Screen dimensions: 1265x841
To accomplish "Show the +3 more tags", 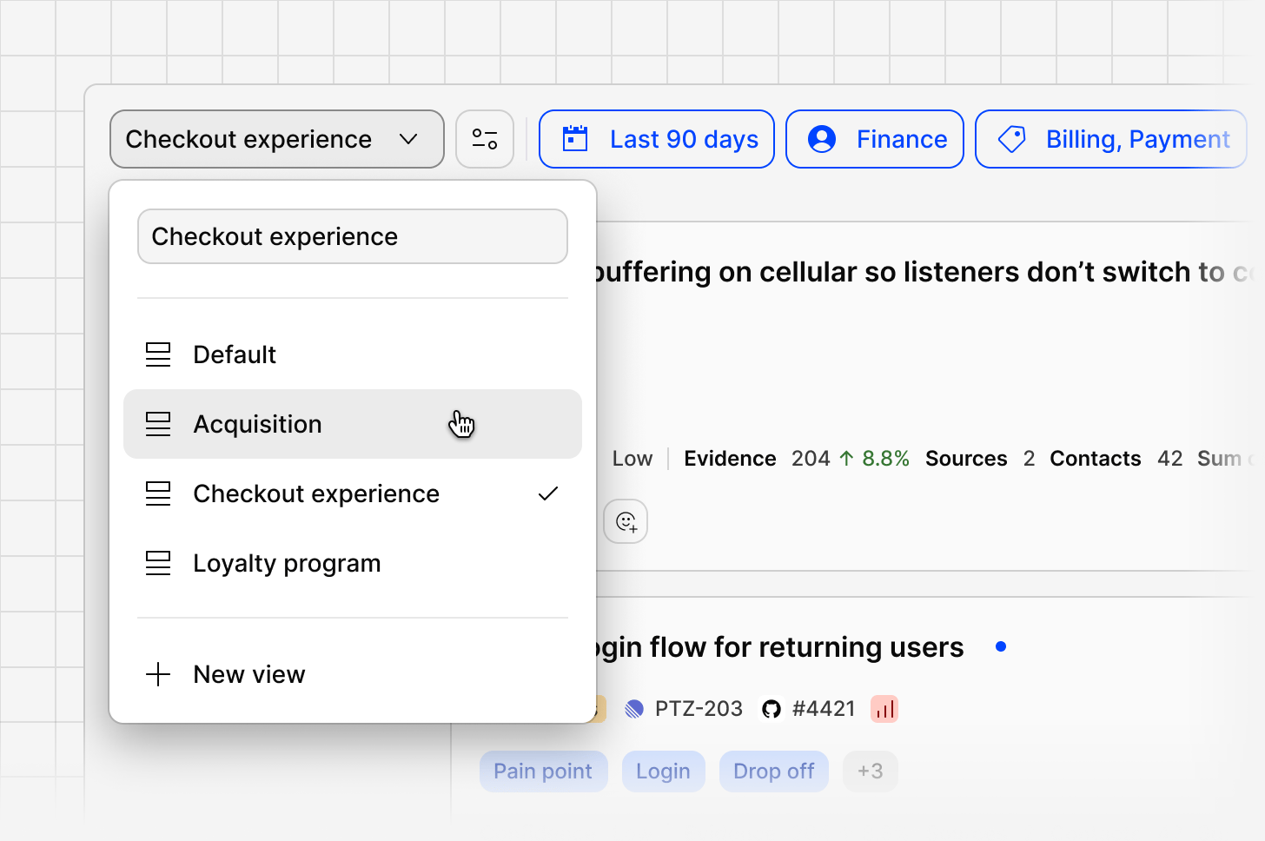I will tap(870, 771).
